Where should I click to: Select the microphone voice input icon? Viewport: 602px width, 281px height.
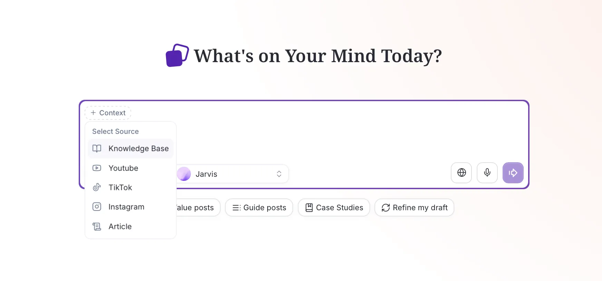click(487, 173)
